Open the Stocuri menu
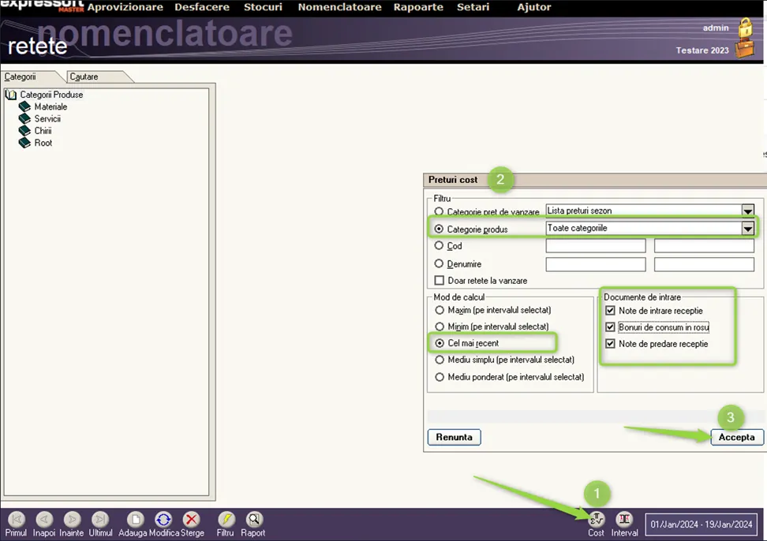 coord(264,7)
